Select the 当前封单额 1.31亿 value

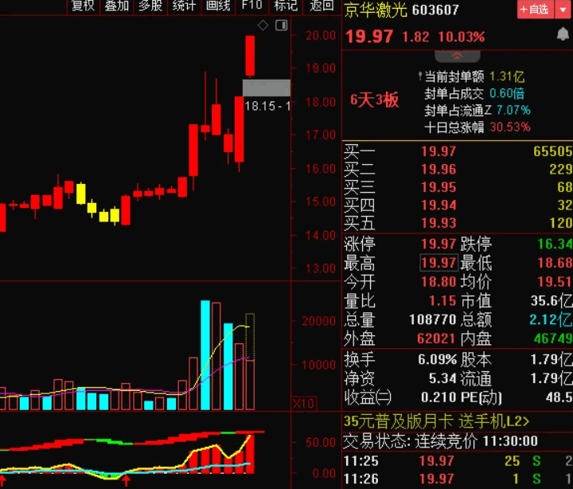507,76
